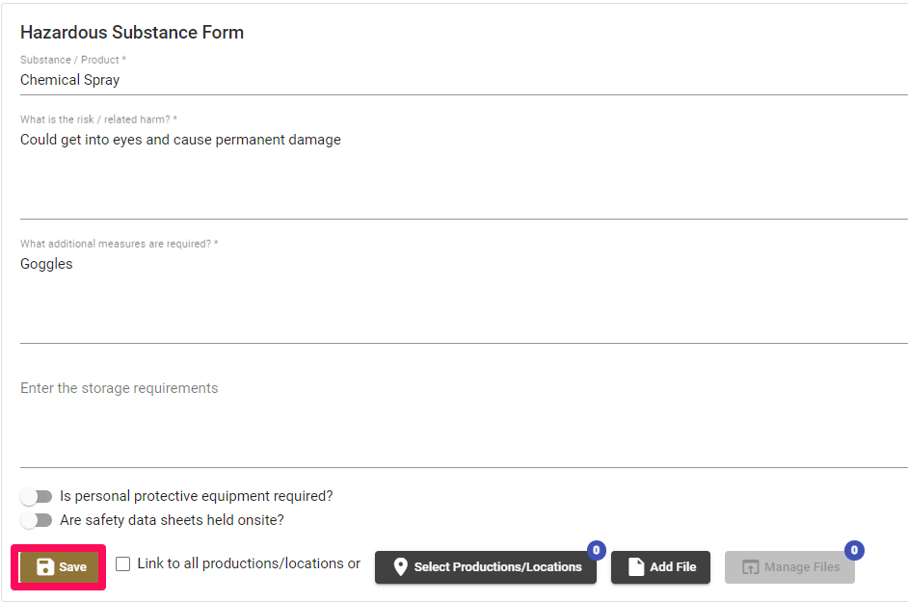The height and width of the screenshot is (602, 908).
Task: Click the location pin icon
Action: (400, 566)
